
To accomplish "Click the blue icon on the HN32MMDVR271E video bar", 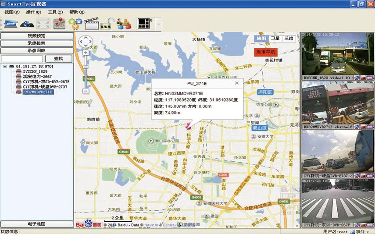I will 357,127.
